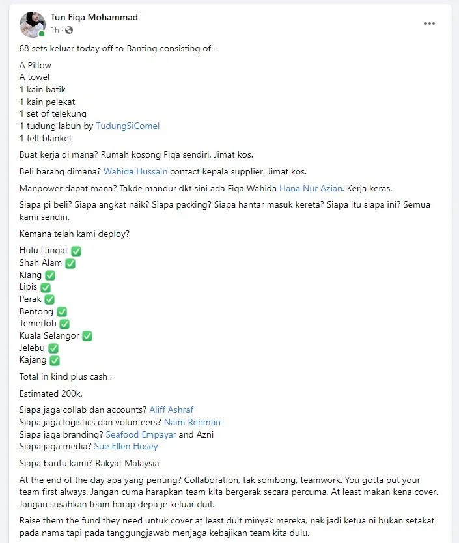Open Aliff Ashraf's tagged profile
Viewport: 459px width, 543px height.
(x=171, y=410)
